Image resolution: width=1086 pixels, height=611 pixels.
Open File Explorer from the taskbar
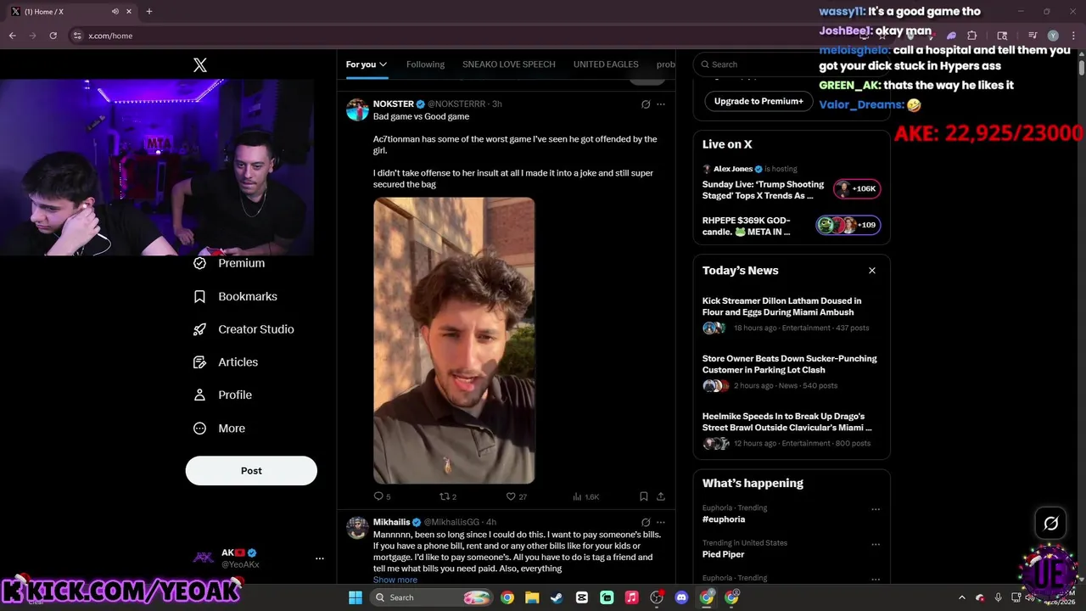(532, 597)
